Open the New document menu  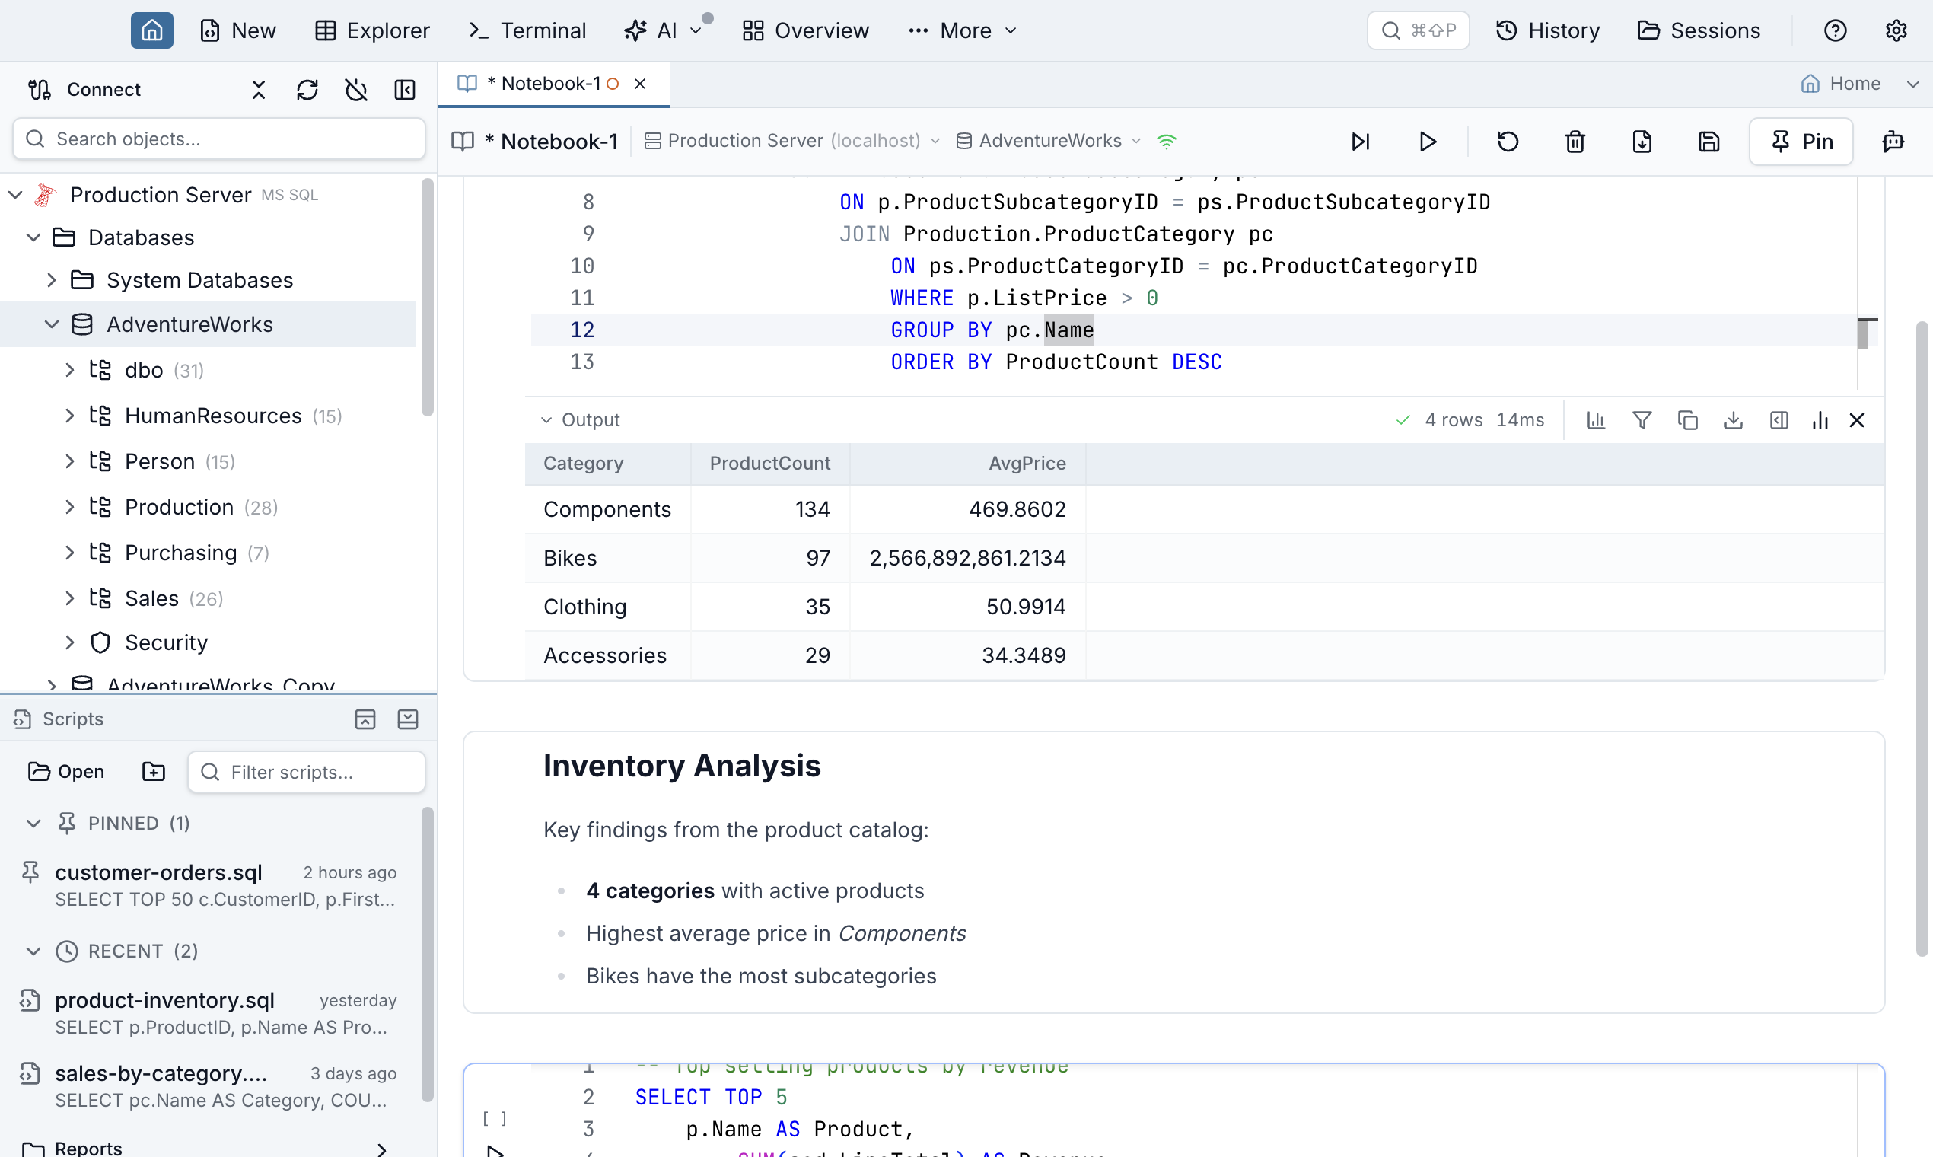(x=238, y=30)
